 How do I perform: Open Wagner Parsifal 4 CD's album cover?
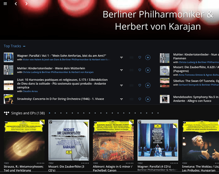(158, 140)
